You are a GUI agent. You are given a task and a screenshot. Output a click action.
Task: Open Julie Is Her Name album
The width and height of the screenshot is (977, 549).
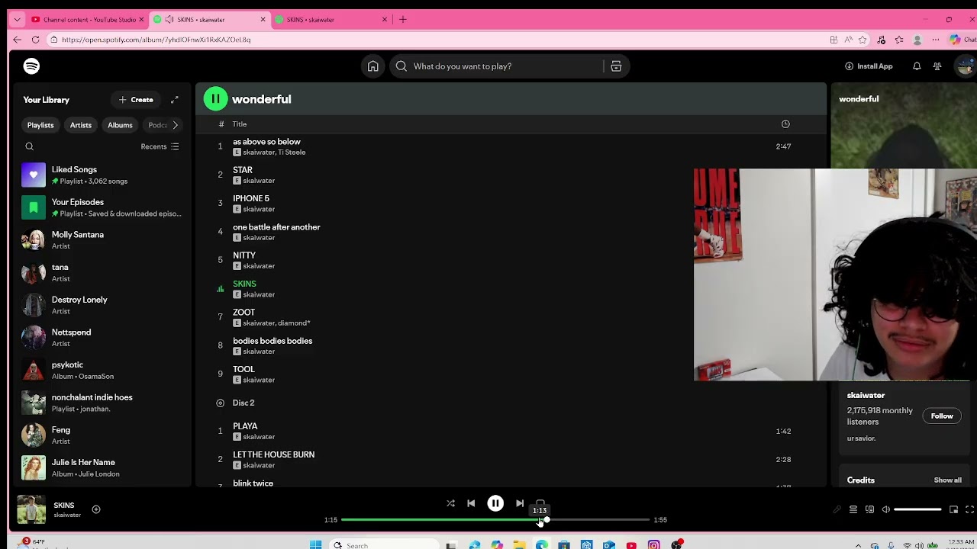(102, 467)
